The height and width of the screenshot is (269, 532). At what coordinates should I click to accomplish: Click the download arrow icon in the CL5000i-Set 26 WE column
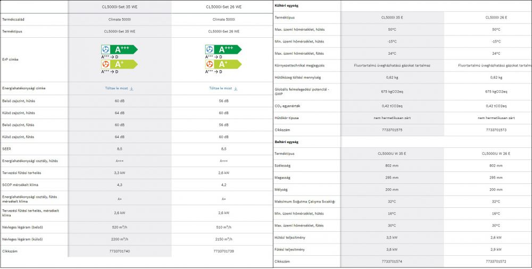pyautogui.click(x=236, y=89)
